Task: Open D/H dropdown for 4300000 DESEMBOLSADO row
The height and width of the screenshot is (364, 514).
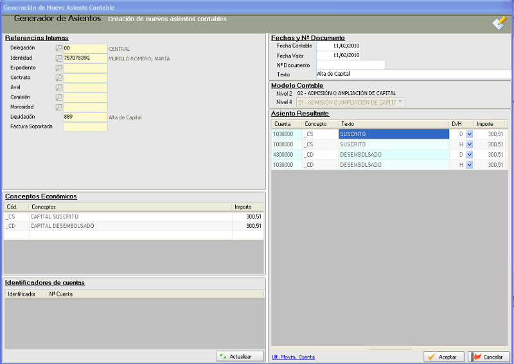Action: click(x=470, y=155)
